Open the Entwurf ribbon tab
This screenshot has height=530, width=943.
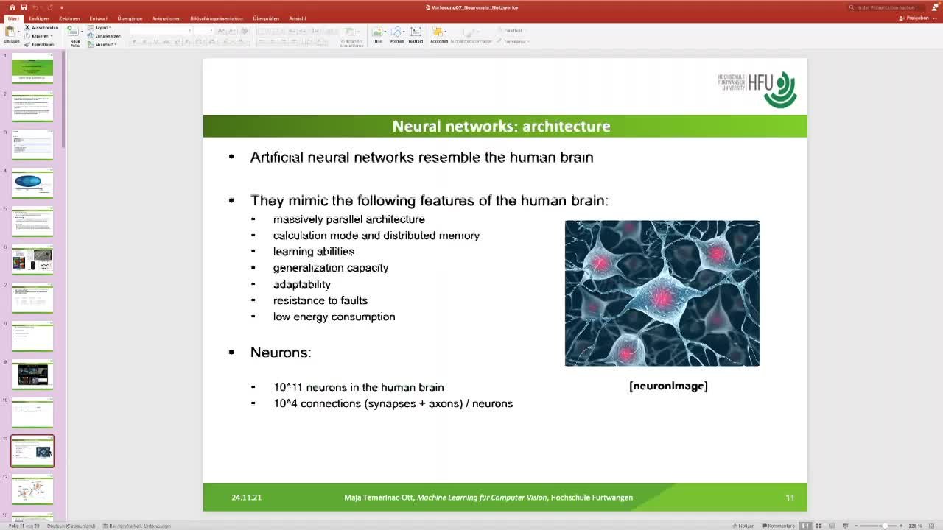98,18
